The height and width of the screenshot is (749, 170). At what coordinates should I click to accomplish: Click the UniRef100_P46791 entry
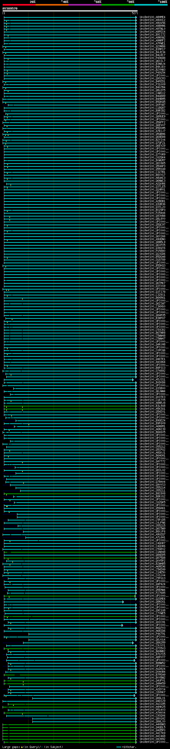click(x=152, y=634)
